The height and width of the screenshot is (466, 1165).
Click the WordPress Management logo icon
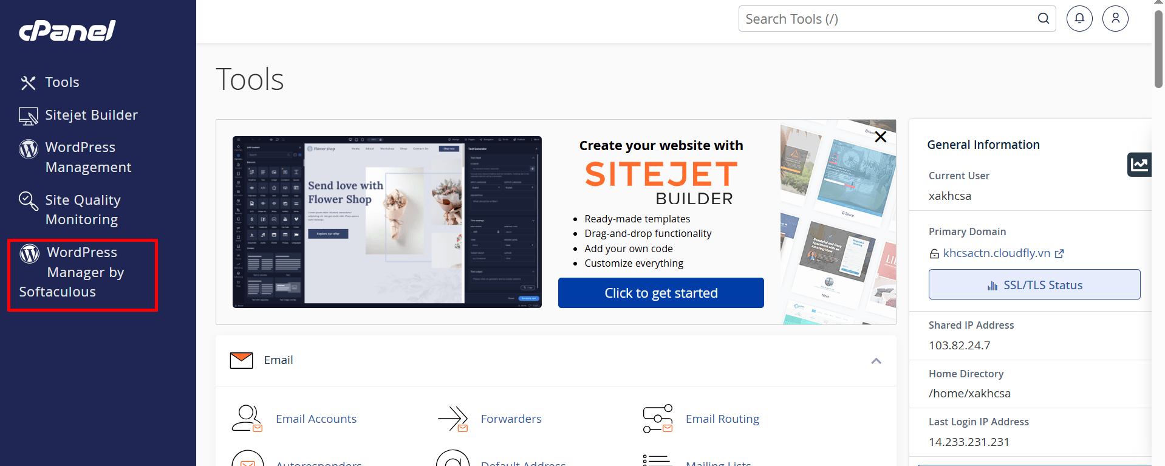click(28, 148)
